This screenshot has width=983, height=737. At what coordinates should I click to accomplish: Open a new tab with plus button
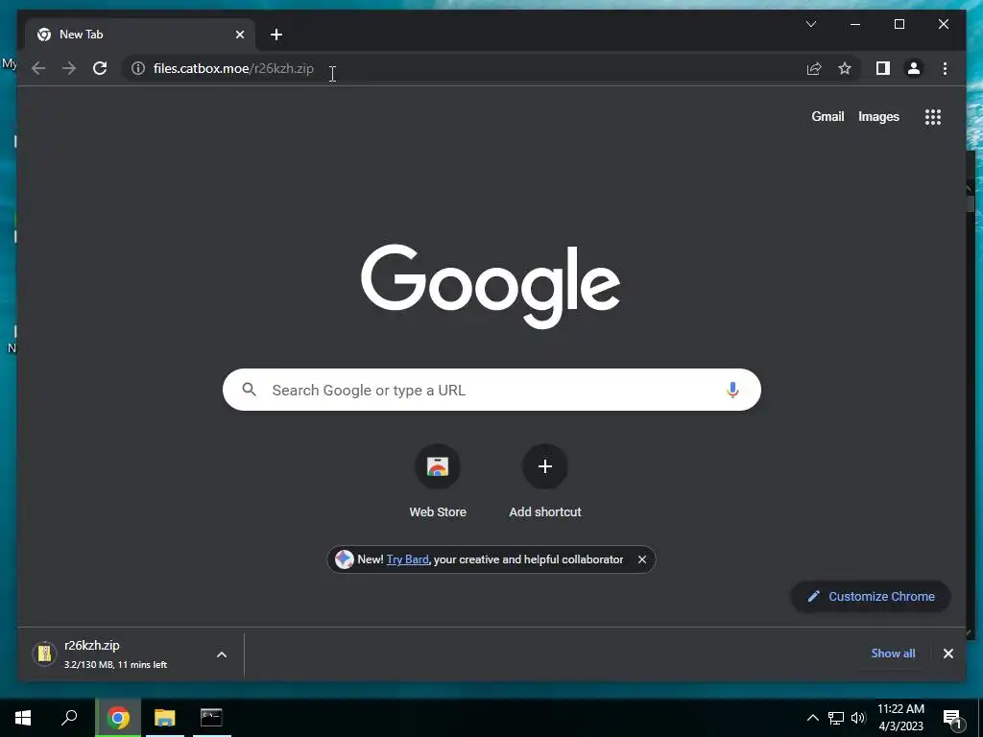(276, 35)
